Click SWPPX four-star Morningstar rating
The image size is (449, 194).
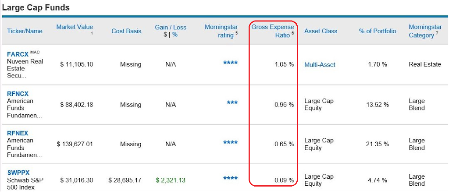[231, 178]
